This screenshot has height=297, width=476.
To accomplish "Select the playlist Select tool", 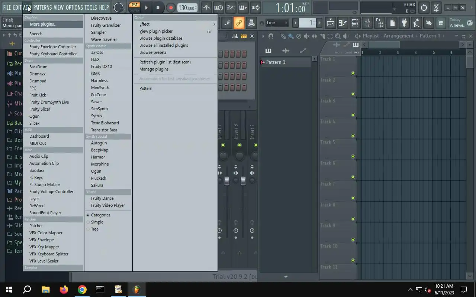I will coord(330,36).
